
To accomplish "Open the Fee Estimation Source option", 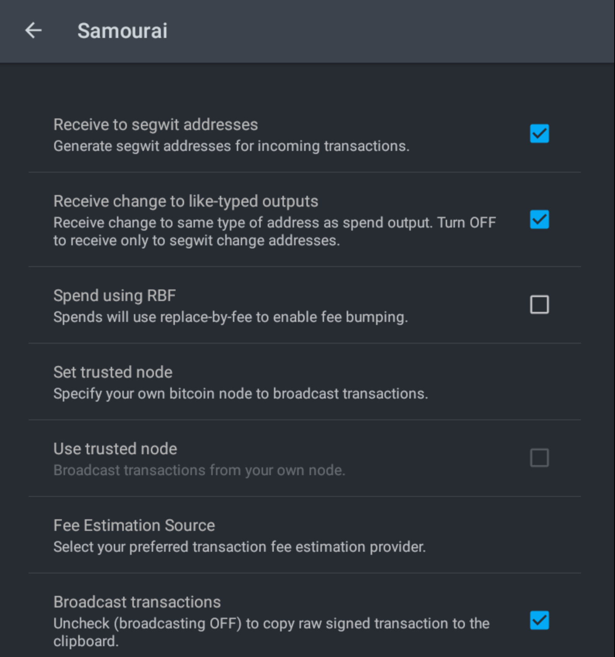I will (x=305, y=535).
